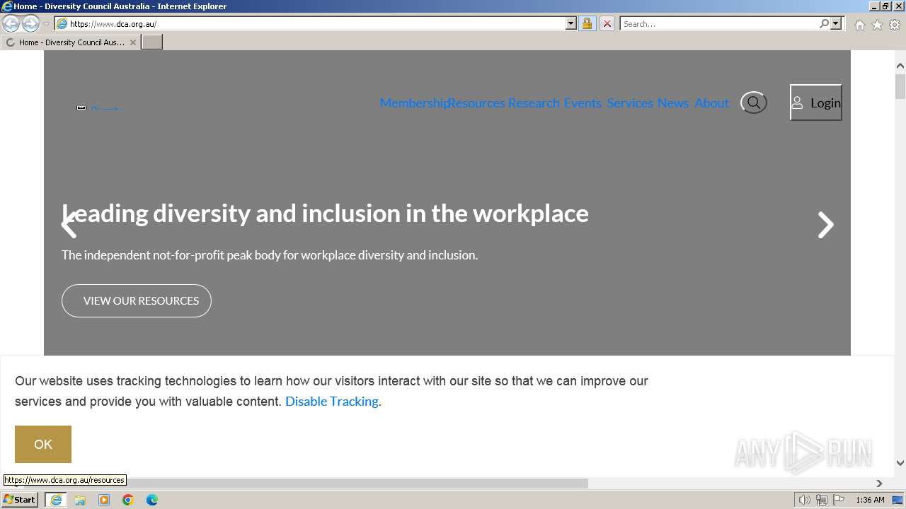
Task: Open Favorites star icon
Action: (877, 25)
